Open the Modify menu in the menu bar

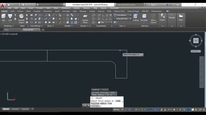[x=77, y=8]
